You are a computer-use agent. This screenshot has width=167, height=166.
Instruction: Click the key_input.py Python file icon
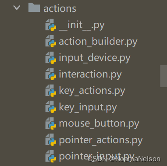[x=51, y=107]
